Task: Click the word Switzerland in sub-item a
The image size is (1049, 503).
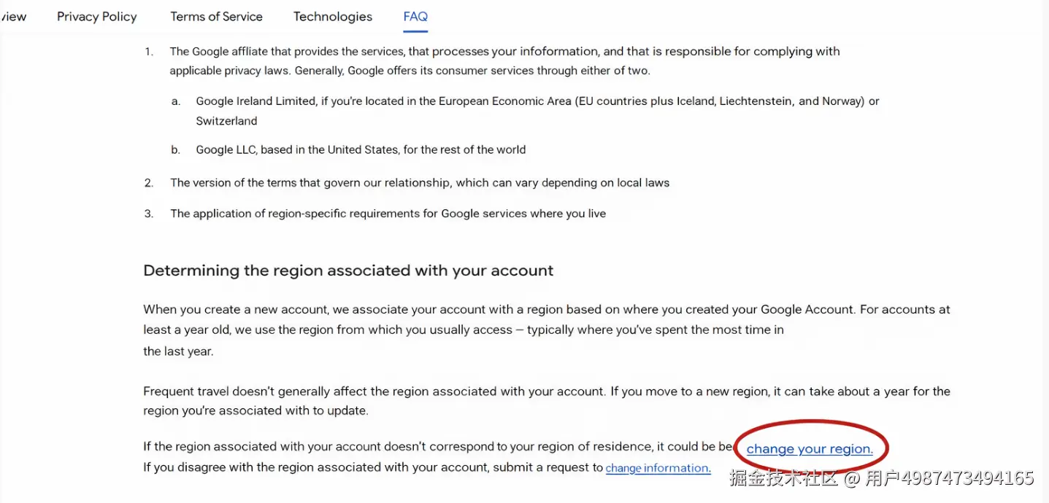Action: tap(226, 121)
